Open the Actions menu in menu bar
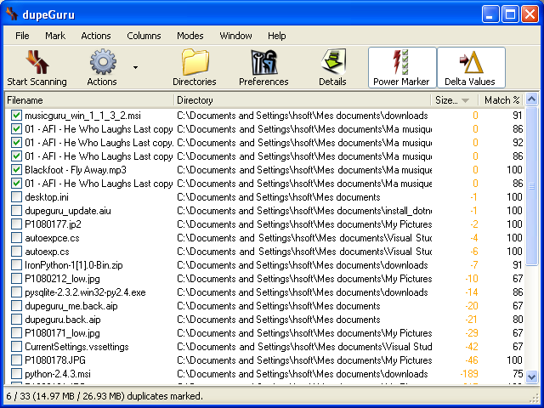 click(x=96, y=36)
